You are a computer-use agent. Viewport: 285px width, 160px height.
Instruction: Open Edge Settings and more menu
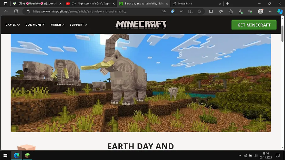point(271,11)
